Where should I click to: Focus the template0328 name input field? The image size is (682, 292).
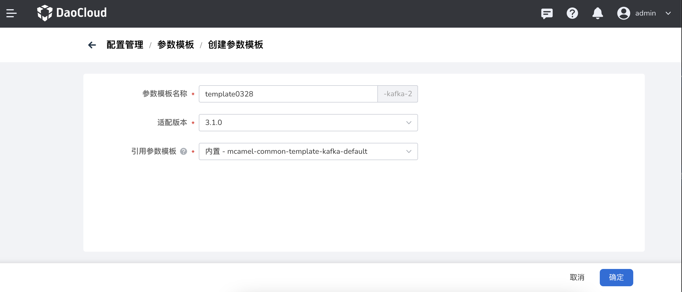pos(288,94)
